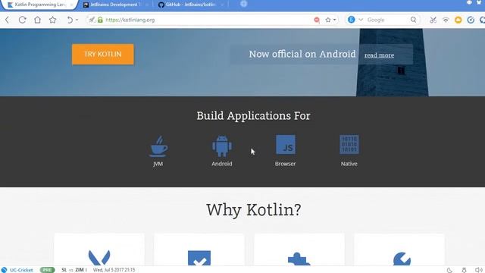This screenshot has height=273, width=485.
Task: Open the Why Kotlin card with wrench icon
Action: 399,249
